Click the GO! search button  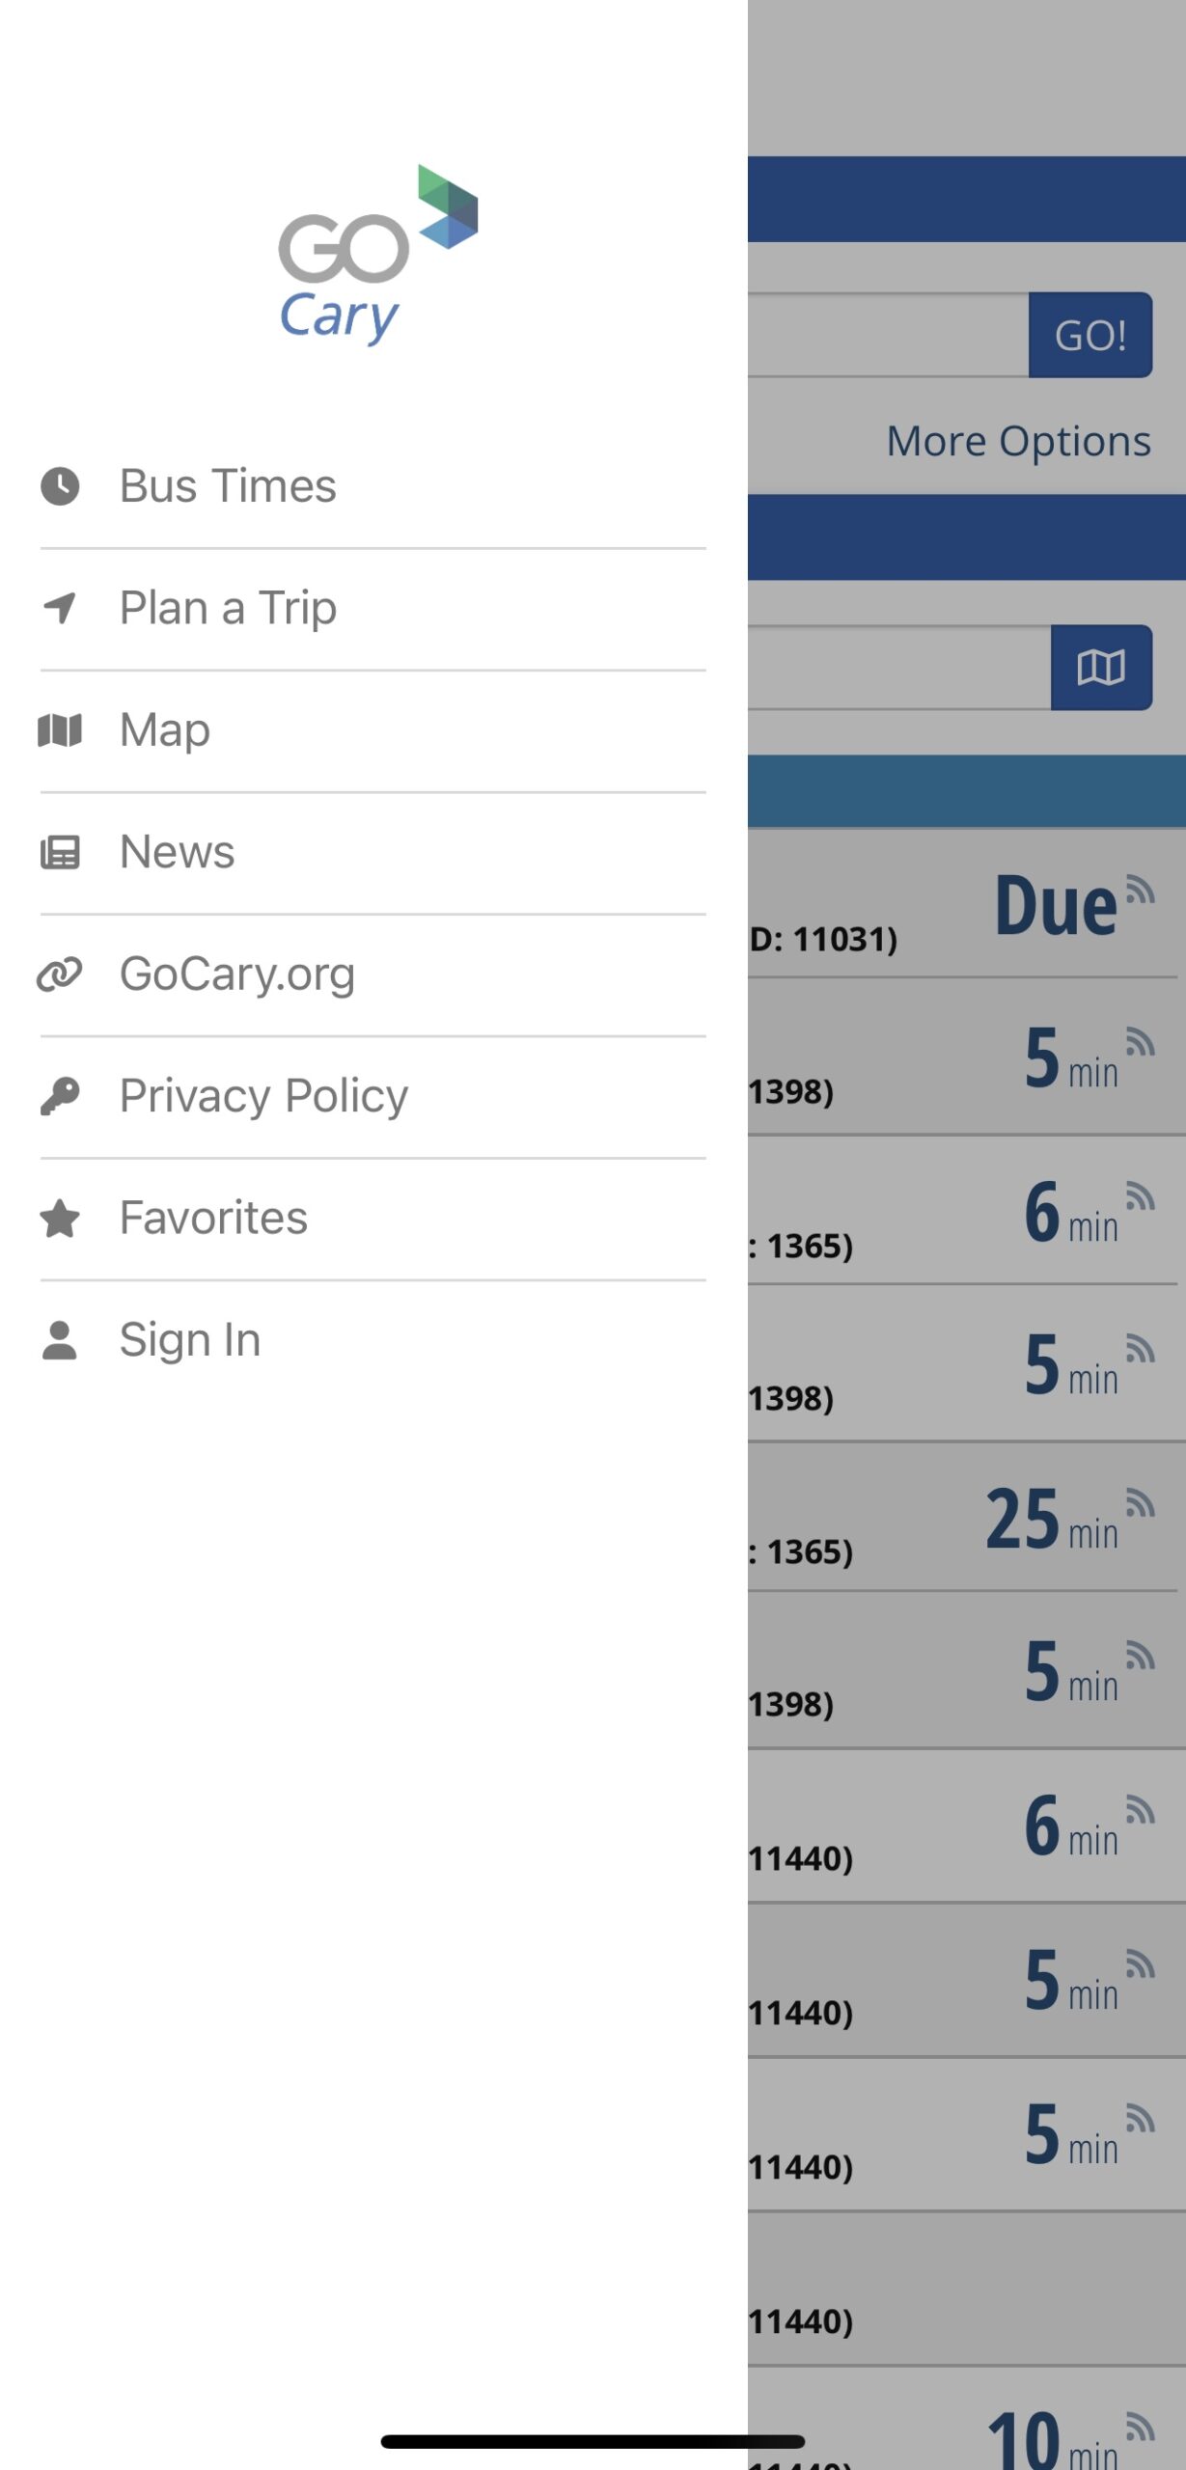[x=1090, y=335]
